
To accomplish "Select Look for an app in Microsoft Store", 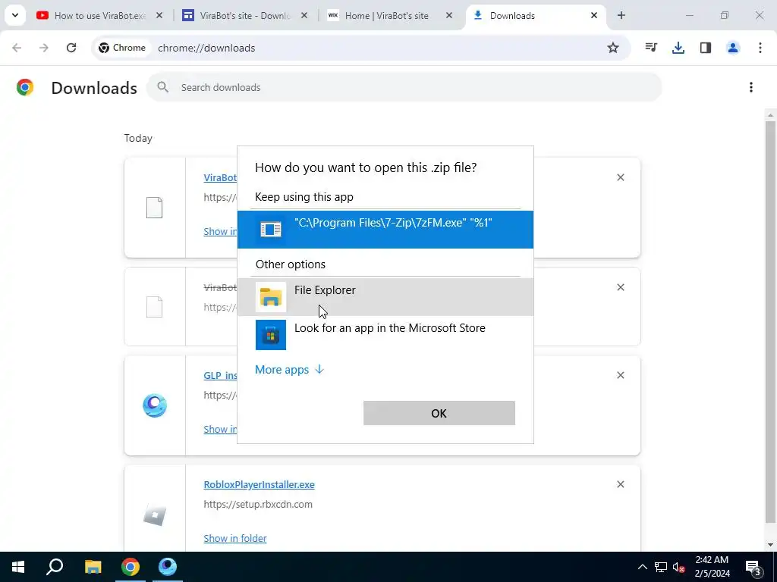I will click(x=385, y=334).
